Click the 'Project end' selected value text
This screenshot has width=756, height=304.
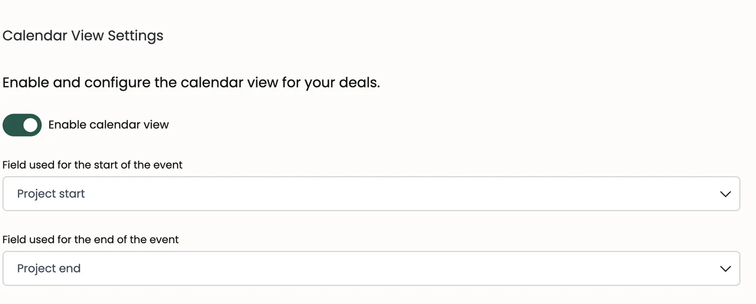(x=49, y=268)
